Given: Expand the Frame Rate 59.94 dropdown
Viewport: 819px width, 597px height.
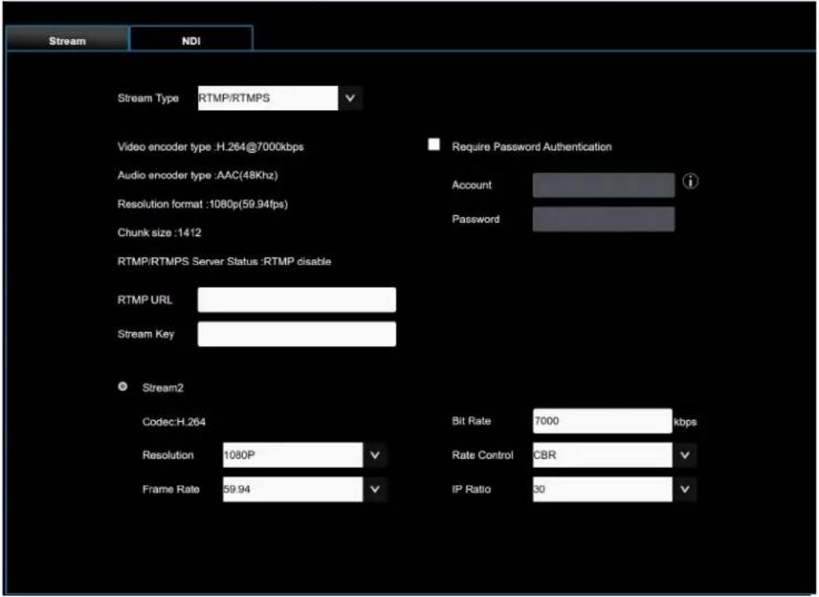Looking at the screenshot, I should click(374, 489).
